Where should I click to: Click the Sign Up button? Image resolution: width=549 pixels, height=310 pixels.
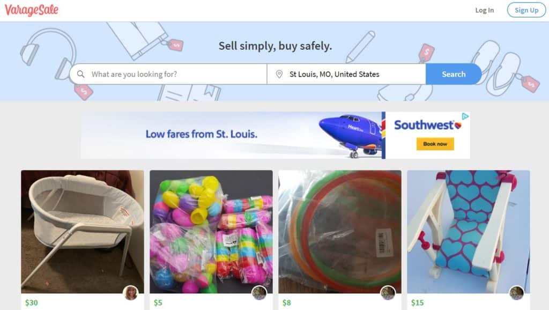(x=526, y=10)
